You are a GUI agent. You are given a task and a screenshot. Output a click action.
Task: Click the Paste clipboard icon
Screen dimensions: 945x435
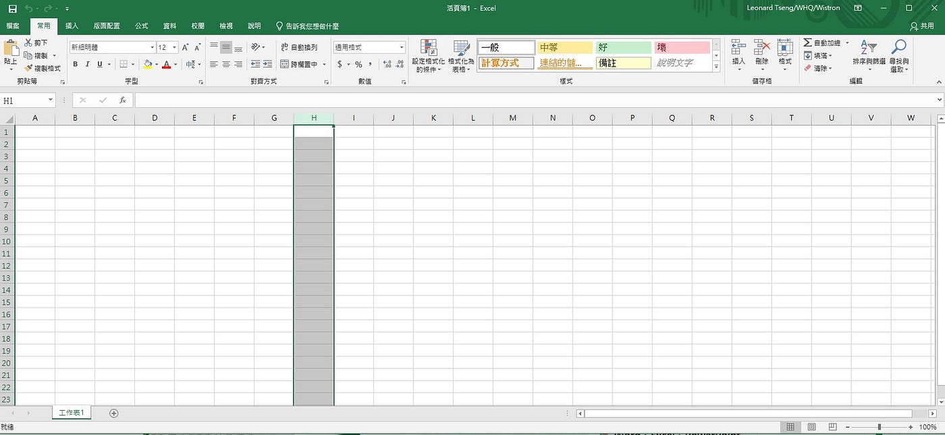pyautogui.click(x=11, y=49)
